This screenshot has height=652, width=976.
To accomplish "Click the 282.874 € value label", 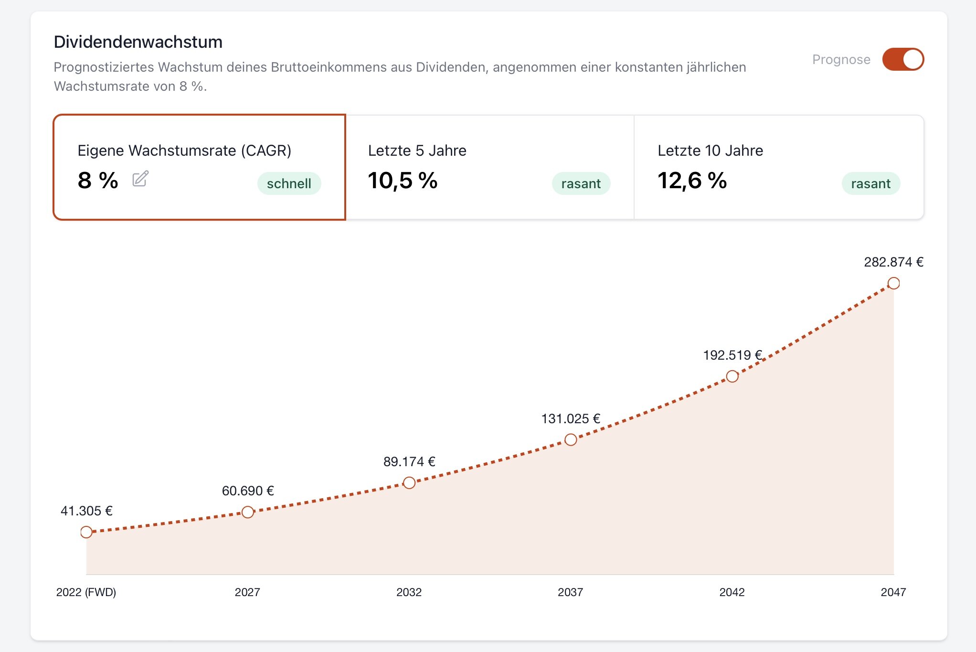I will coord(893,262).
